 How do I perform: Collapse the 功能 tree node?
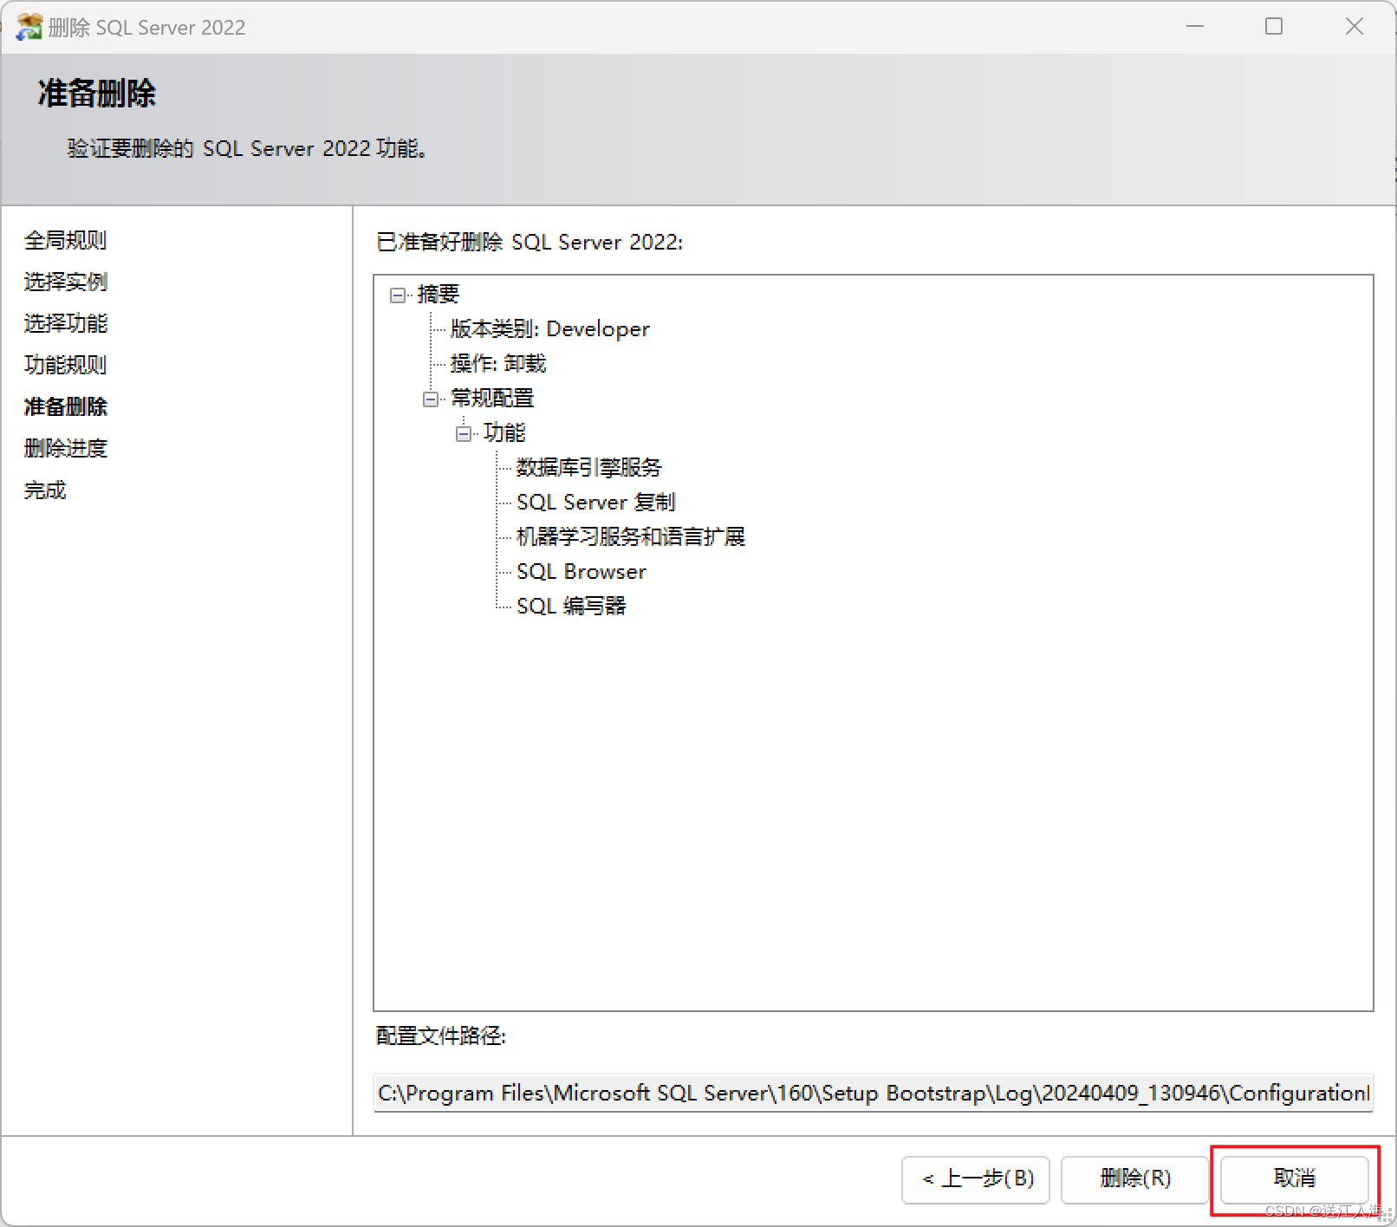click(x=464, y=433)
